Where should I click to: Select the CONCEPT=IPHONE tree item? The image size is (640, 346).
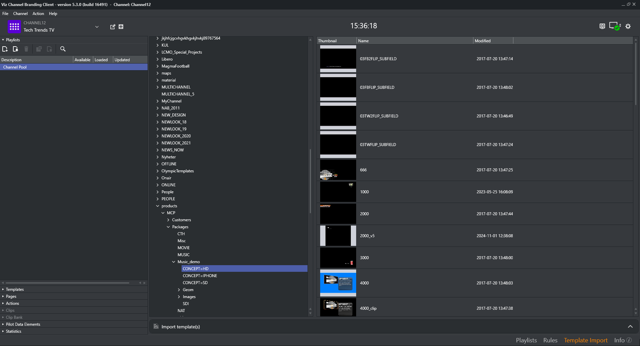(x=200, y=276)
